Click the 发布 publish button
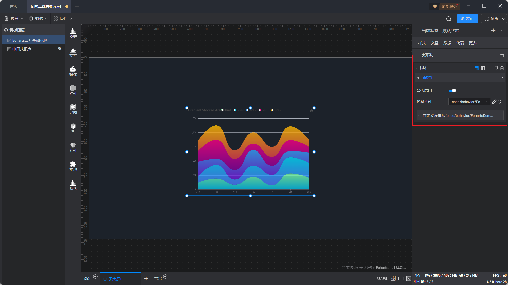This screenshot has width=508, height=285. [x=467, y=19]
